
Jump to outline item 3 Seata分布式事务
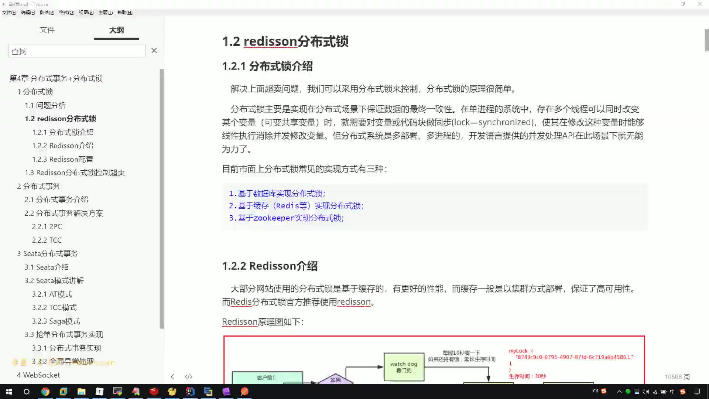[47, 253]
